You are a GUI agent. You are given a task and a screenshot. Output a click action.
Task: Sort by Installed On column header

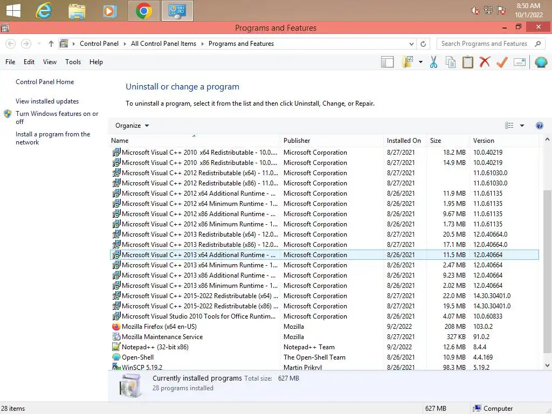point(404,141)
